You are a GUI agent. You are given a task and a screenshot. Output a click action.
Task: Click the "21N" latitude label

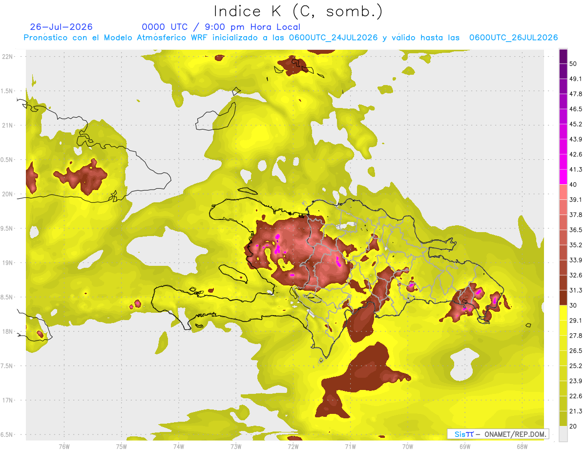[8, 125]
